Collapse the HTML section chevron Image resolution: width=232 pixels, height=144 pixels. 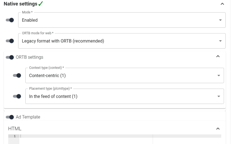coord(218,128)
